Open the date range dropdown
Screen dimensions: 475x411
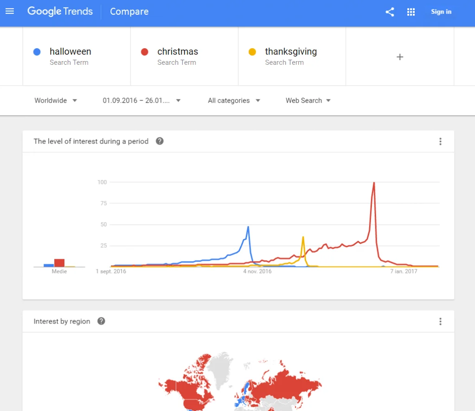tap(141, 100)
